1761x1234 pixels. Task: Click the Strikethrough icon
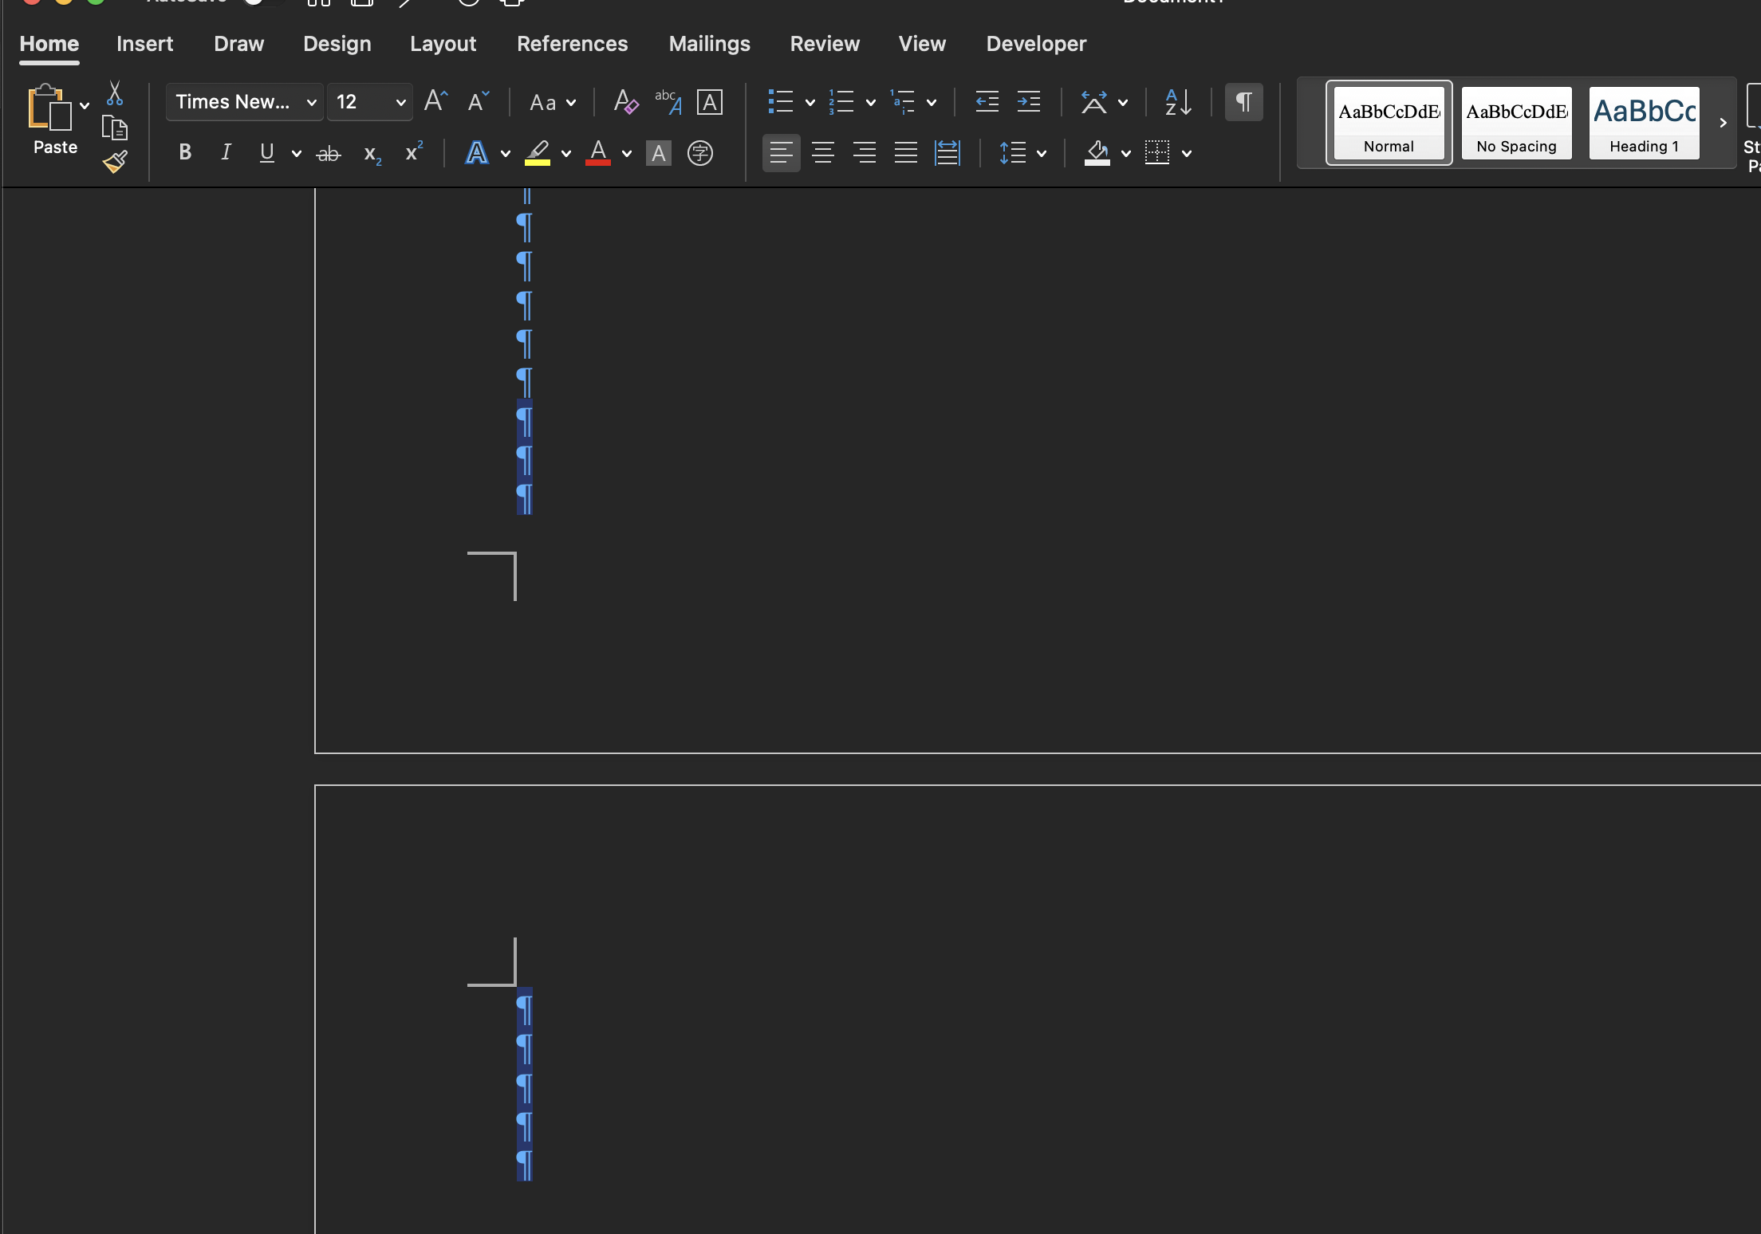(329, 153)
